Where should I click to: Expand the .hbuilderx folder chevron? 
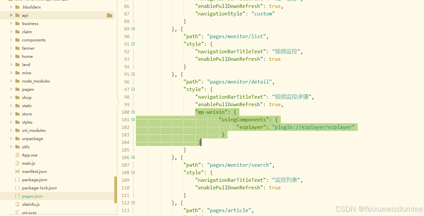pos(11,7)
